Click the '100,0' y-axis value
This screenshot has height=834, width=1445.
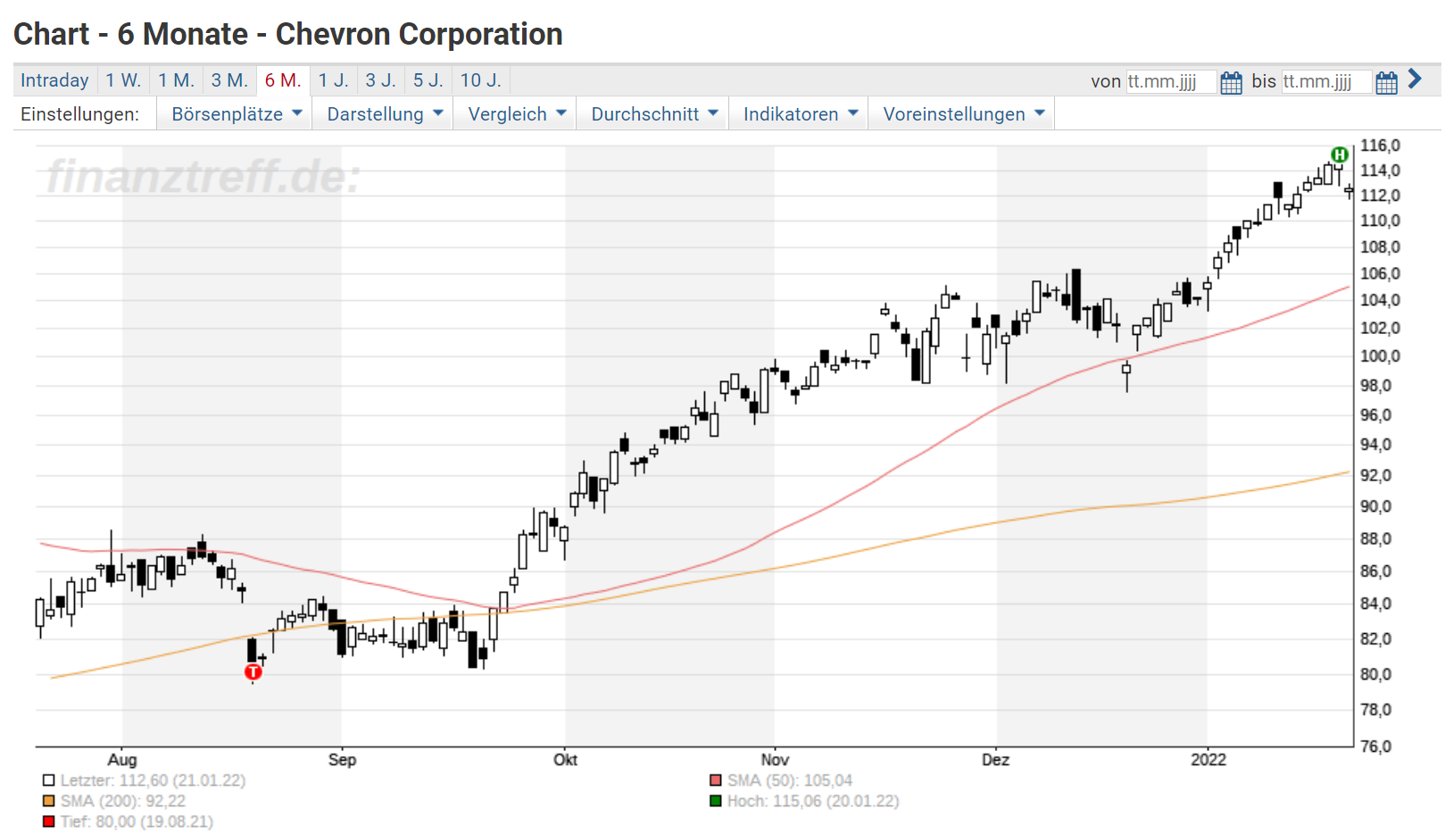point(1380,356)
